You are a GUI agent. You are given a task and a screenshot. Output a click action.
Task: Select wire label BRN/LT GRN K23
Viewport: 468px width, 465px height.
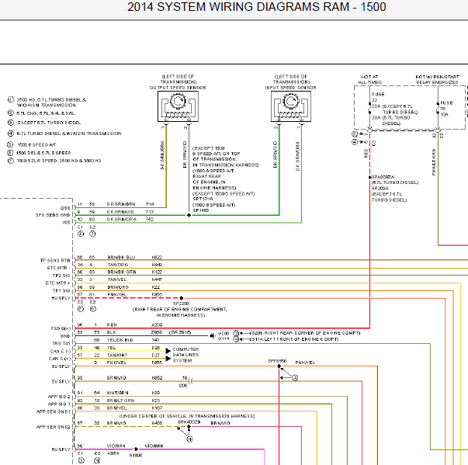point(133,401)
